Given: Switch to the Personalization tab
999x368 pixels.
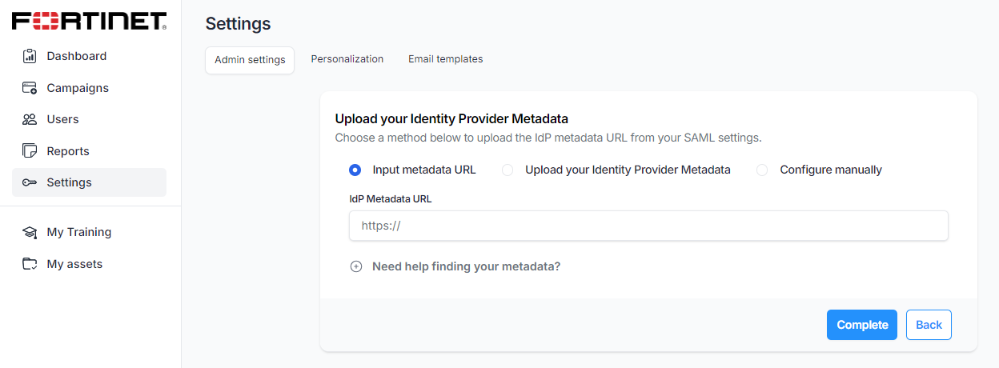Looking at the screenshot, I should click(x=347, y=59).
